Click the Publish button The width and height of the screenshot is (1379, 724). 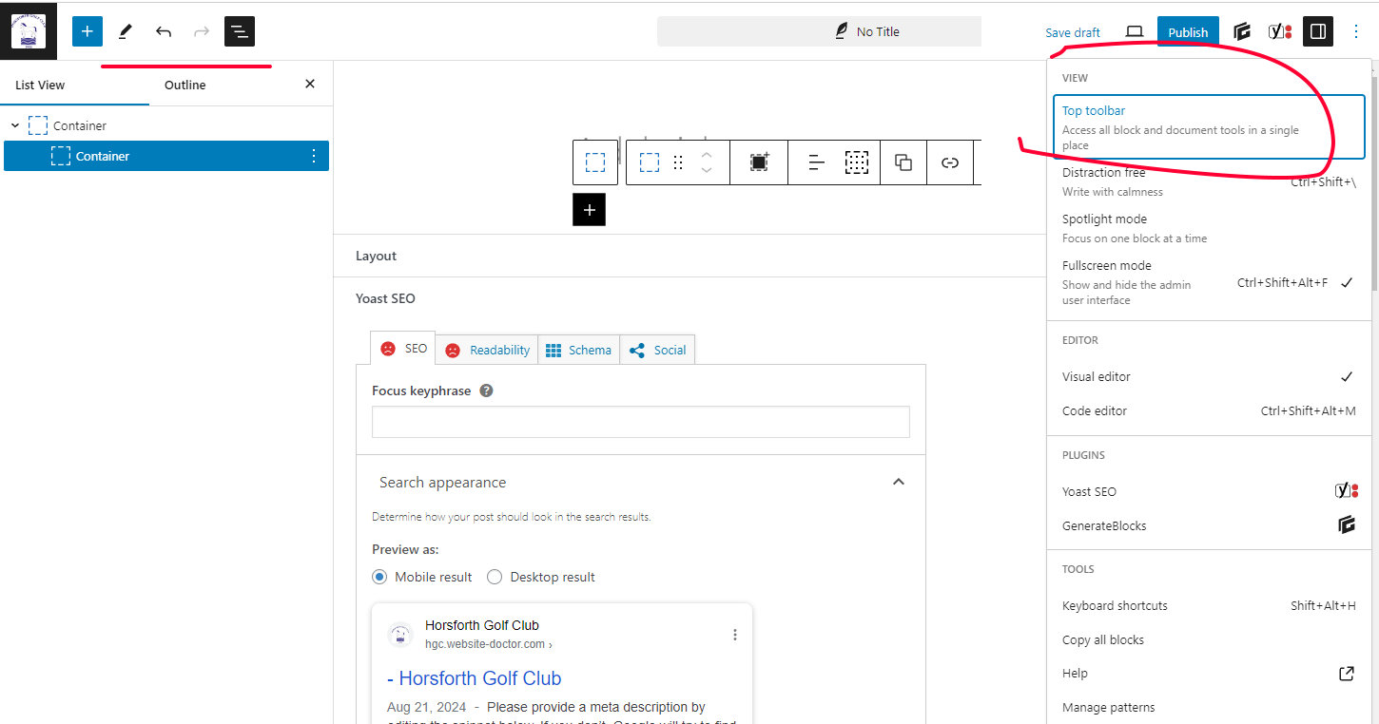point(1187,31)
